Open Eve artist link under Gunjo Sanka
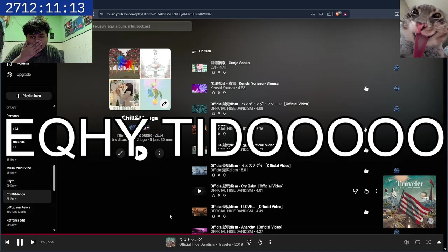The image size is (448, 252). pyautogui.click(x=213, y=67)
